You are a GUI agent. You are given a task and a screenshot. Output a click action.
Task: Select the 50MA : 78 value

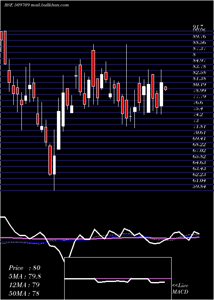[24, 293]
